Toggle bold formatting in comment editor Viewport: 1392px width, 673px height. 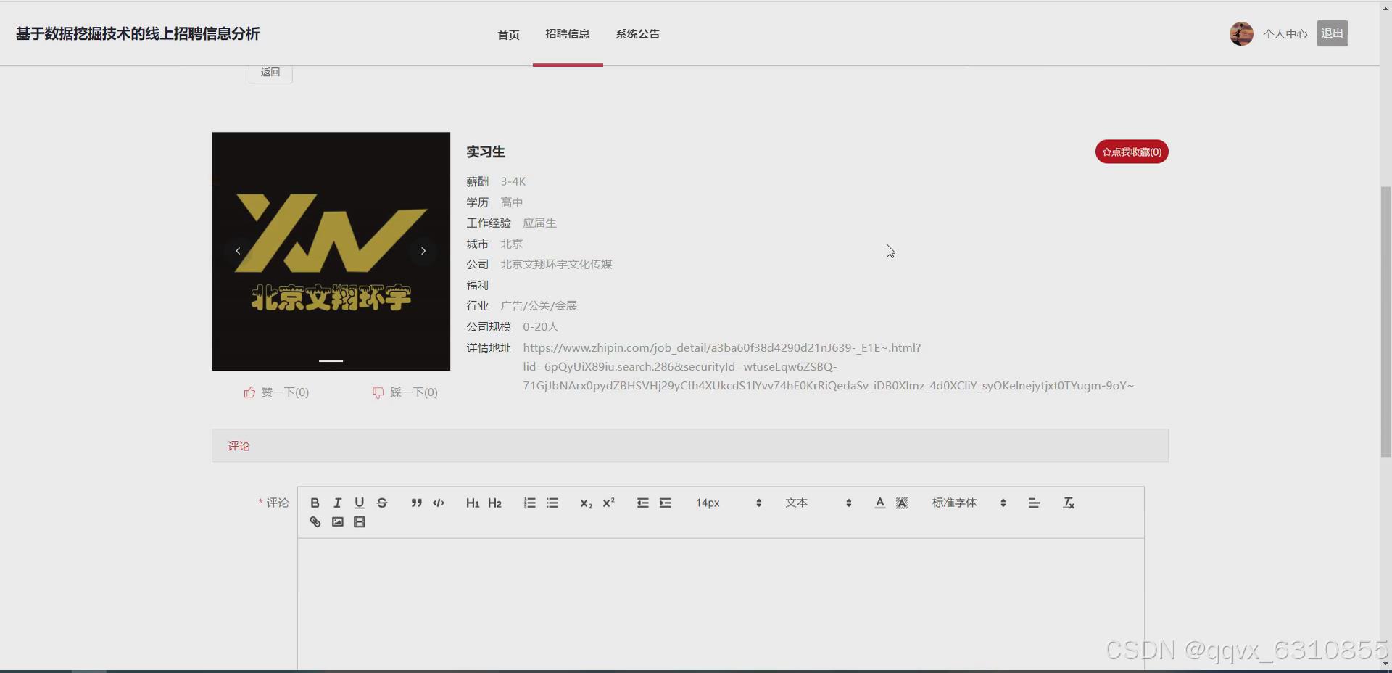(315, 503)
